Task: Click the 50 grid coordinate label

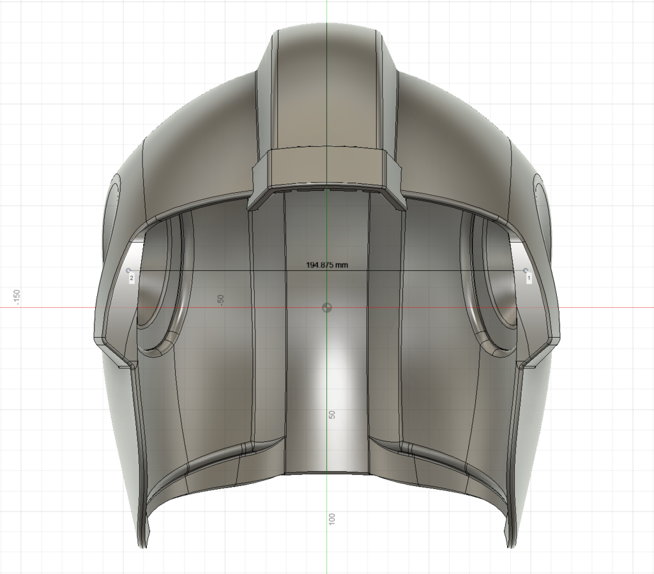Action: pyautogui.click(x=331, y=414)
